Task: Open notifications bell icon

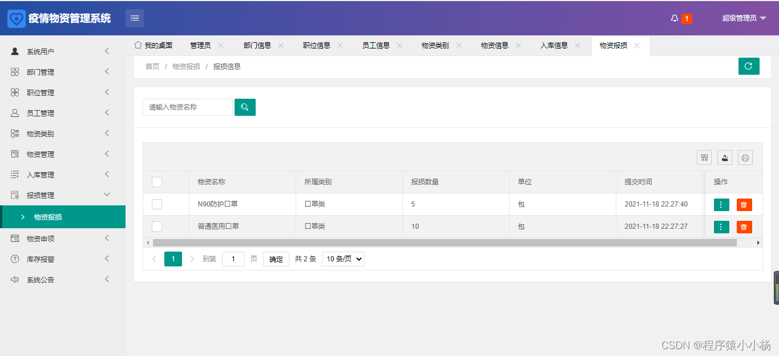Action: click(x=675, y=18)
